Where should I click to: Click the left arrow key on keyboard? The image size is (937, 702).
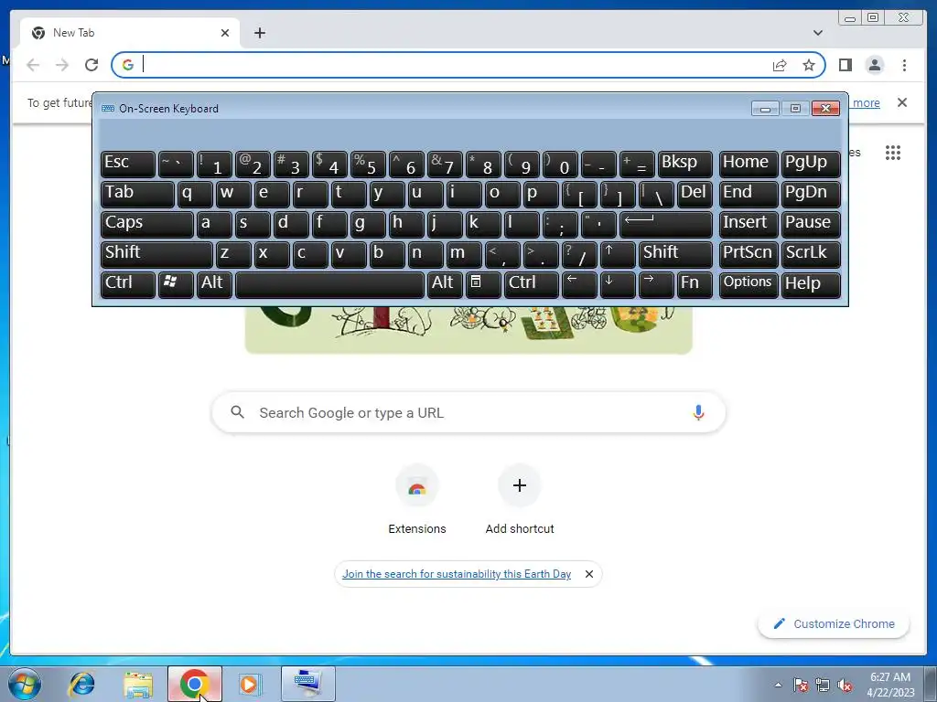tap(579, 284)
